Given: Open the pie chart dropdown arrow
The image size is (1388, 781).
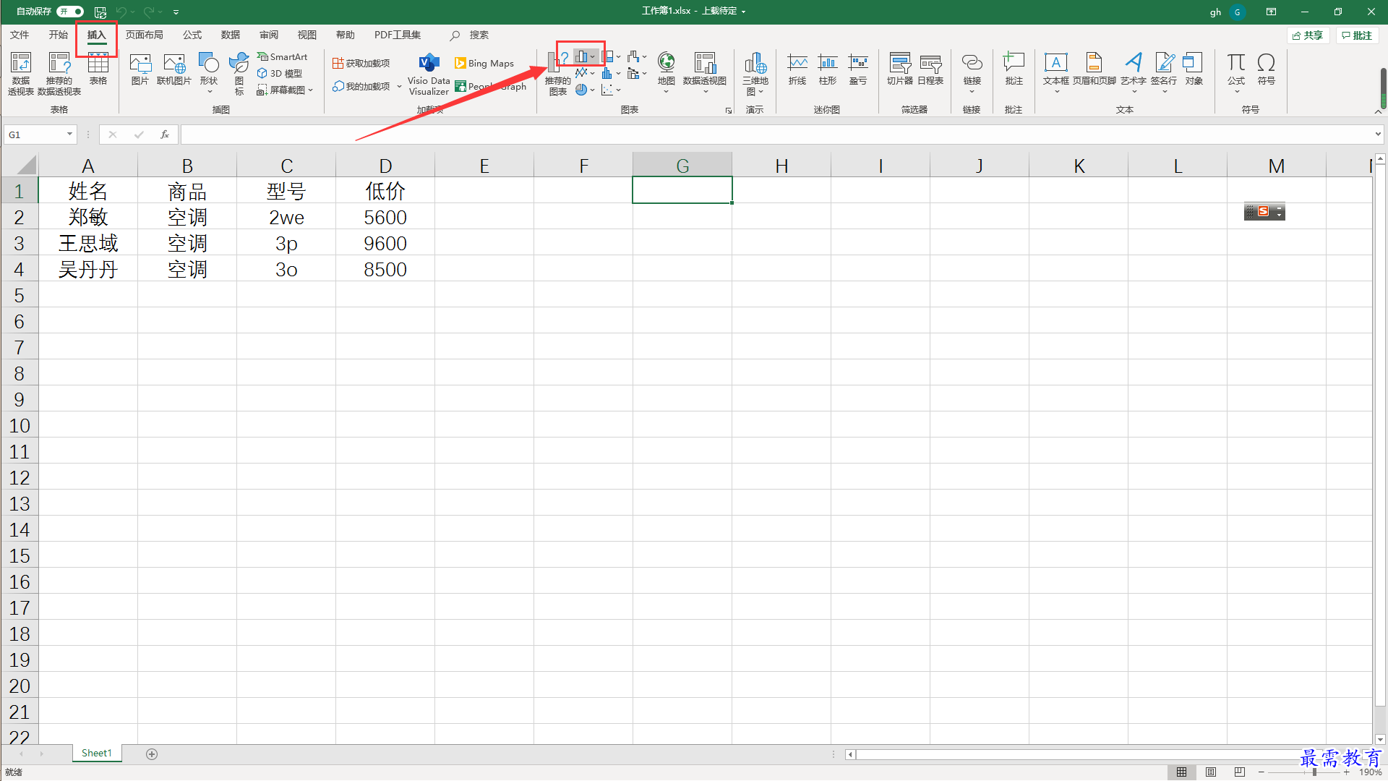Looking at the screenshot, I should point(593,90).
